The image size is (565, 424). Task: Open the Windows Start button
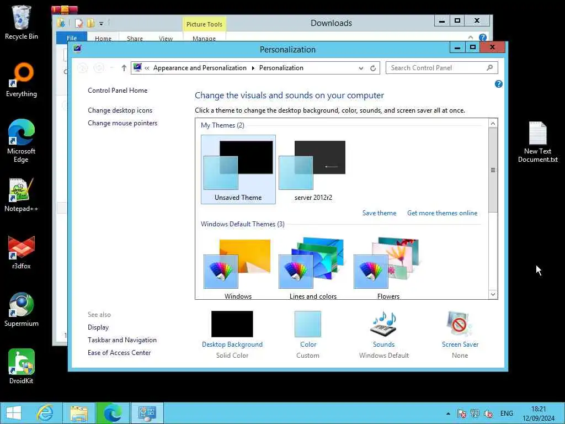[x=14, y=413]
